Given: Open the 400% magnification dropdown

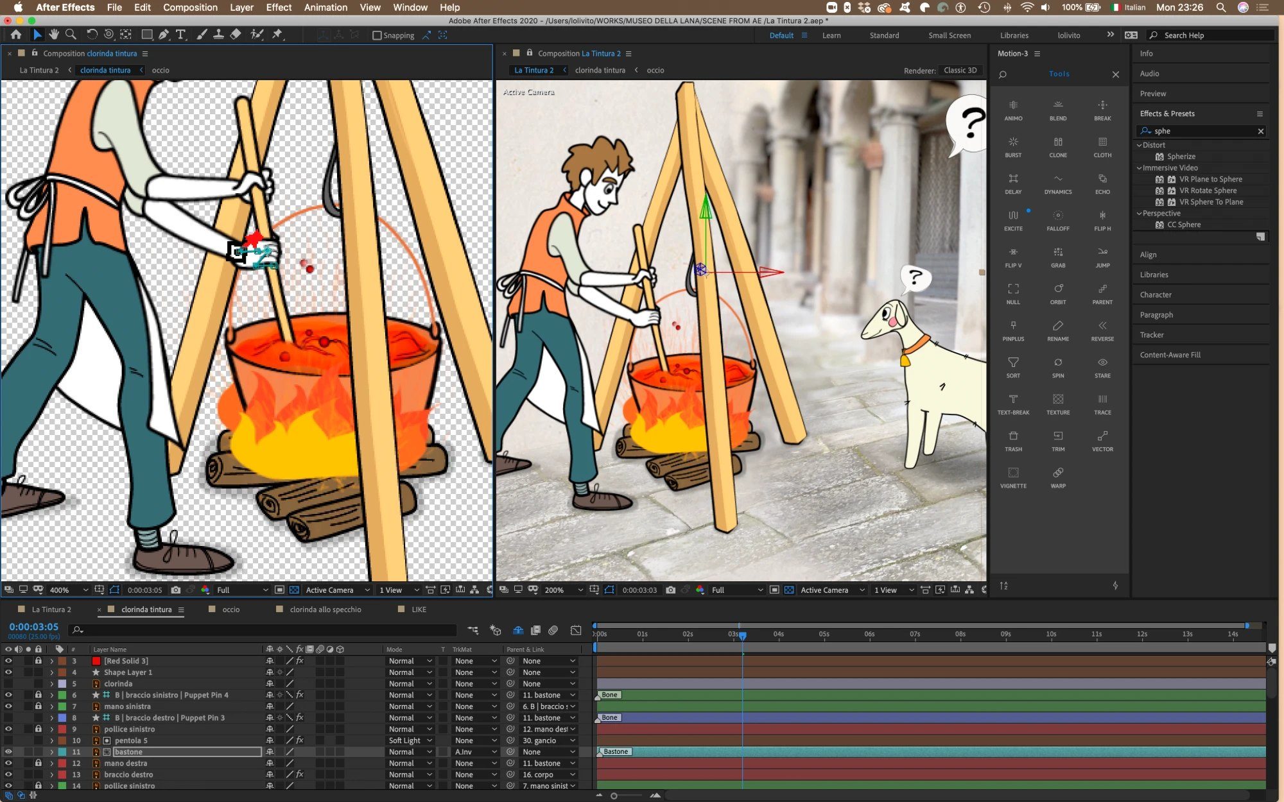Looking at the screenshot, I should (x=69, y=590).
